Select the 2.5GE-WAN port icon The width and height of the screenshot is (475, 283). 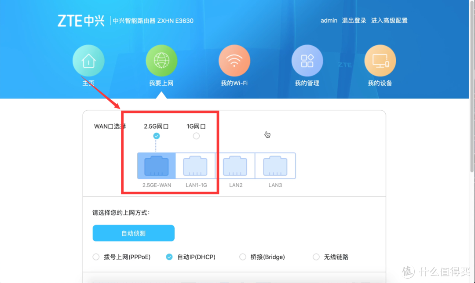(156, 166)
